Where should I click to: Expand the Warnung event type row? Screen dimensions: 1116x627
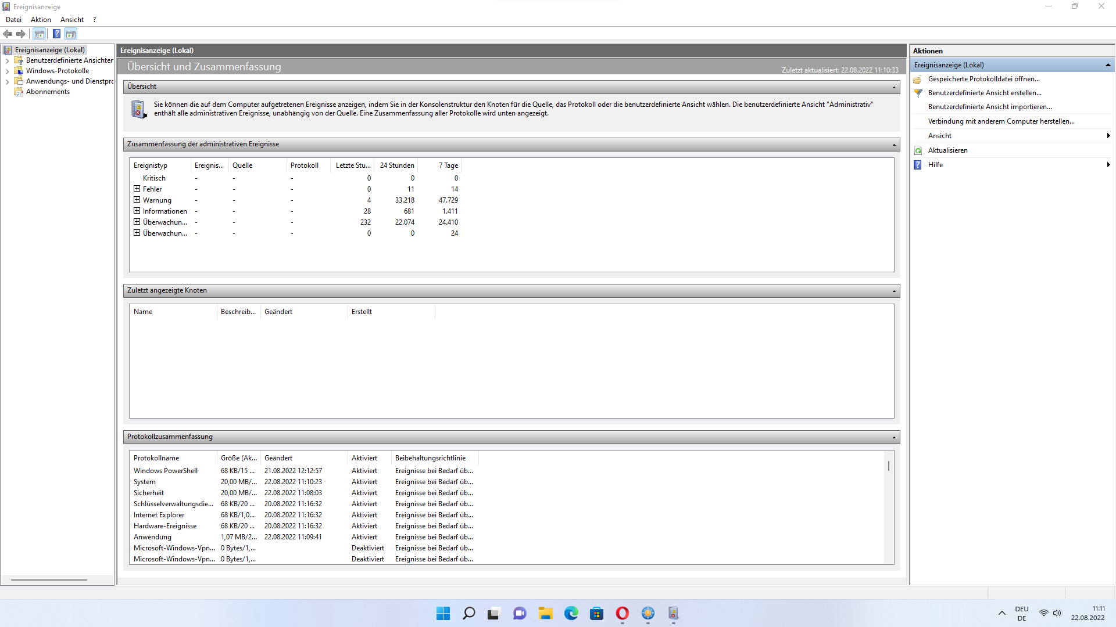(x=137, y=200)
